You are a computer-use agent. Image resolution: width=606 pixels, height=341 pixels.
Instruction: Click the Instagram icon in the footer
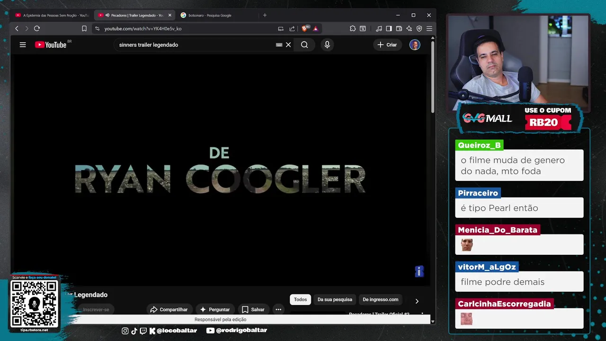[125, 331]
